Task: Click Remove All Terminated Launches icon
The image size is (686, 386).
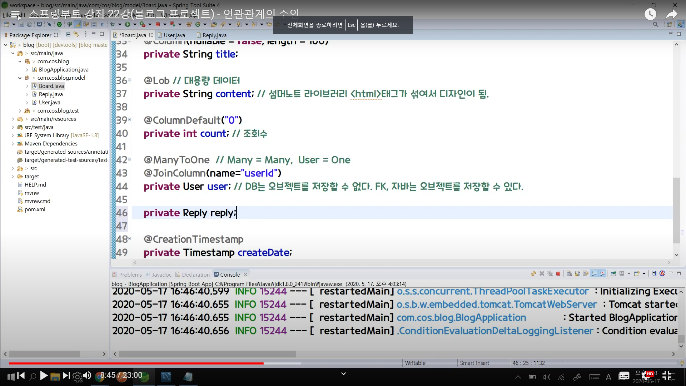Action: 550,274
